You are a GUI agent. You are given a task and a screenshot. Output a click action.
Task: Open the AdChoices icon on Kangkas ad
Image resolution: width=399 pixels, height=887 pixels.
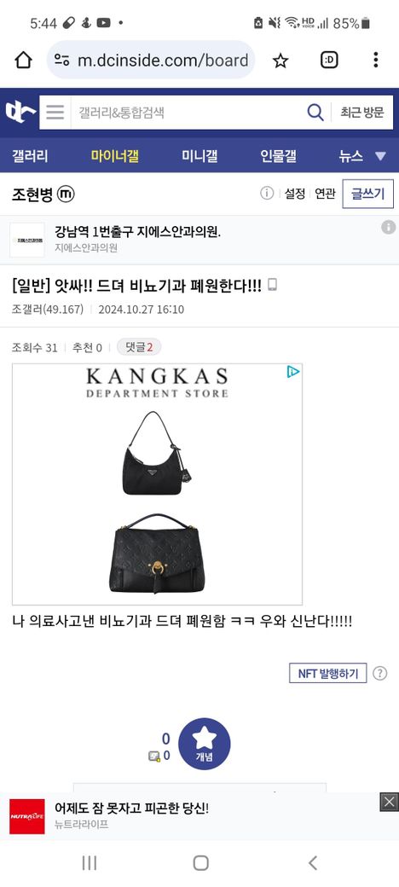pyautogui.click(x=292, y=372)
